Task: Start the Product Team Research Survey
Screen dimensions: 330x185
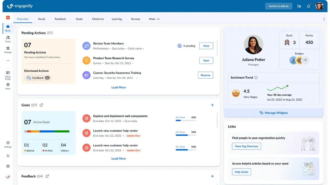Action: pyautogui.click(x=206, y=61)
